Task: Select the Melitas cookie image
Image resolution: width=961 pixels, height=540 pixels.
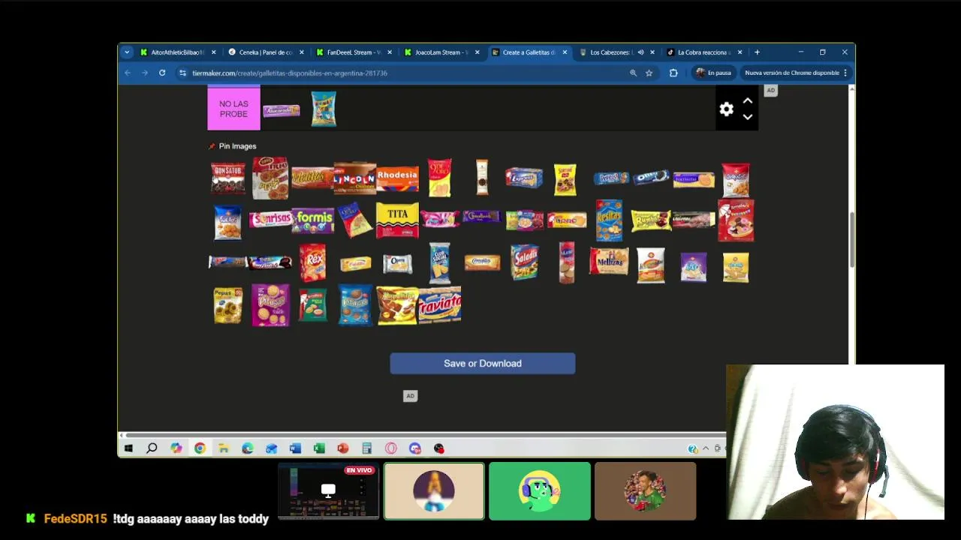Action: [x=312, y=178]
